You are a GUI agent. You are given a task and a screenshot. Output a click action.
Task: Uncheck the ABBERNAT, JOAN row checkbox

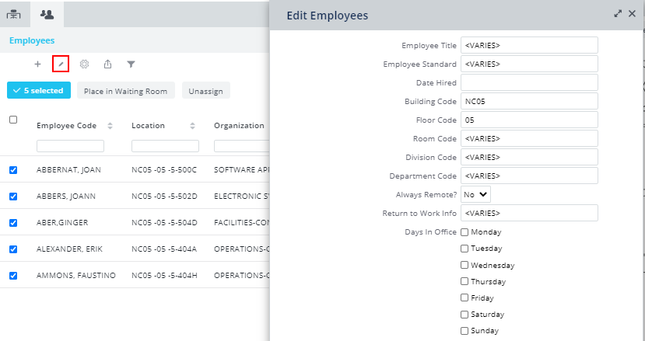[13, 170]
